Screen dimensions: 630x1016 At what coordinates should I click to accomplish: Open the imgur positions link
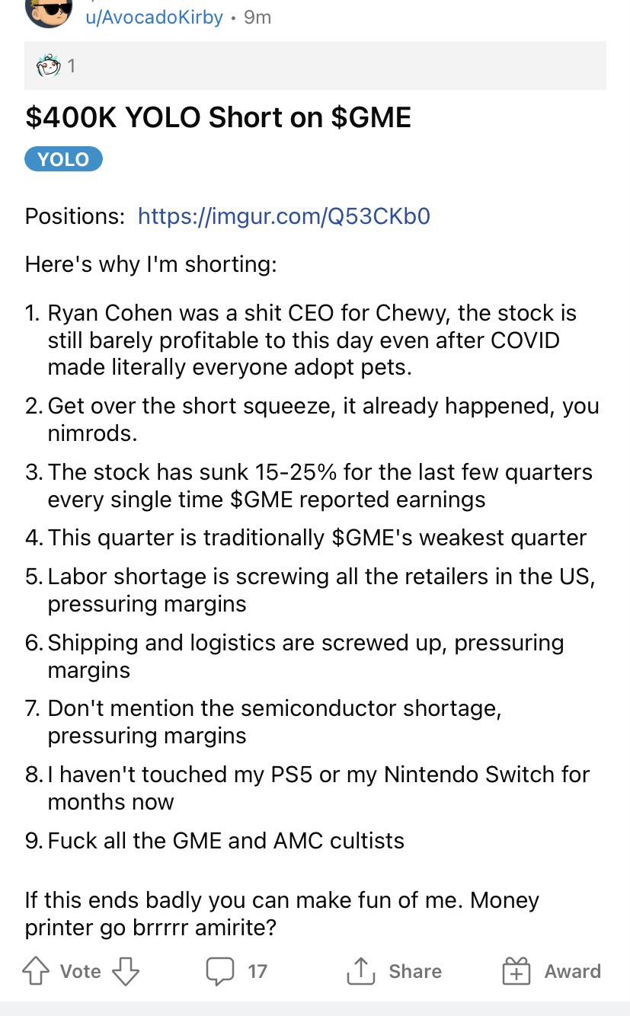284,216
